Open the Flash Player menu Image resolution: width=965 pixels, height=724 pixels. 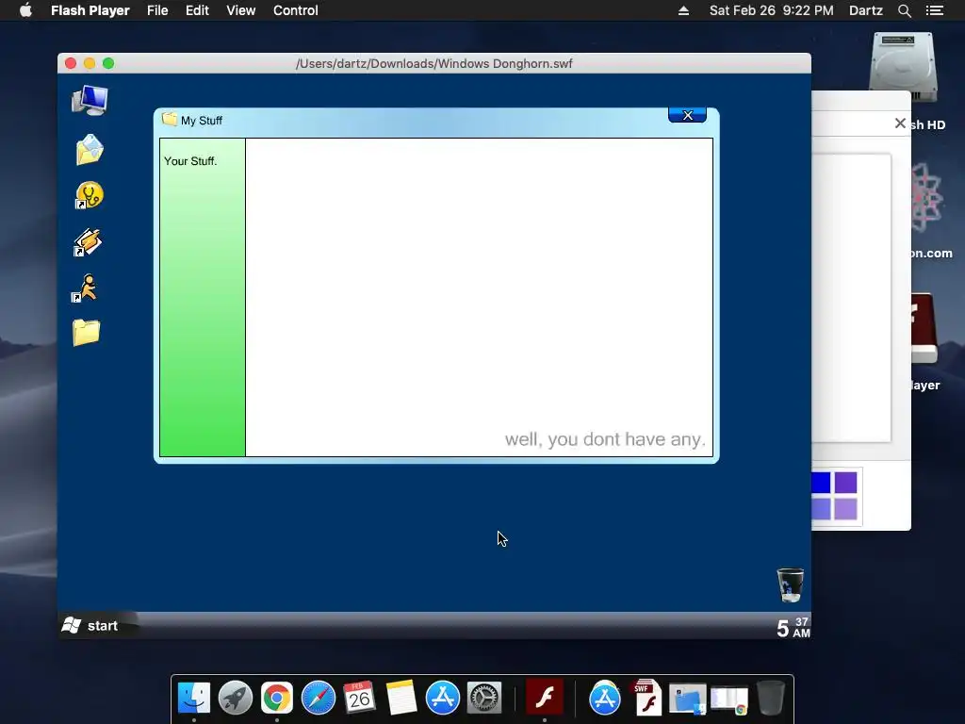click(x=90, y=10)
